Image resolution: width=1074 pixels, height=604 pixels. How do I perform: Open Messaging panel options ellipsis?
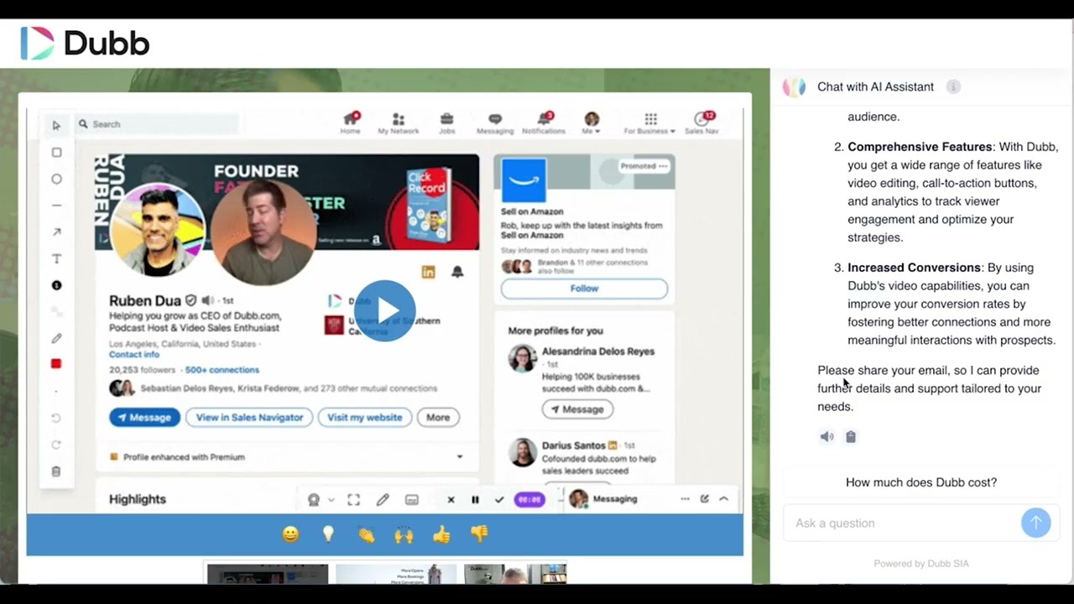[685, 499]
